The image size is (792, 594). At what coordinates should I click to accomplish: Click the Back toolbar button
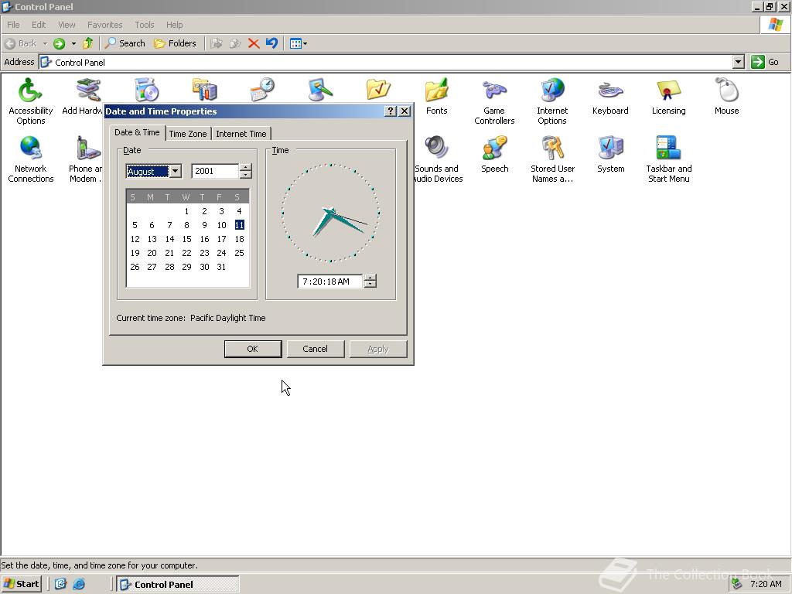pos(21,43)
